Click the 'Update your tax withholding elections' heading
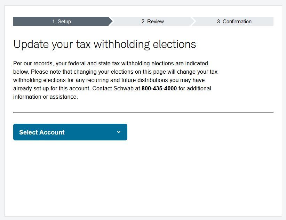 click(x=104, y=44)
